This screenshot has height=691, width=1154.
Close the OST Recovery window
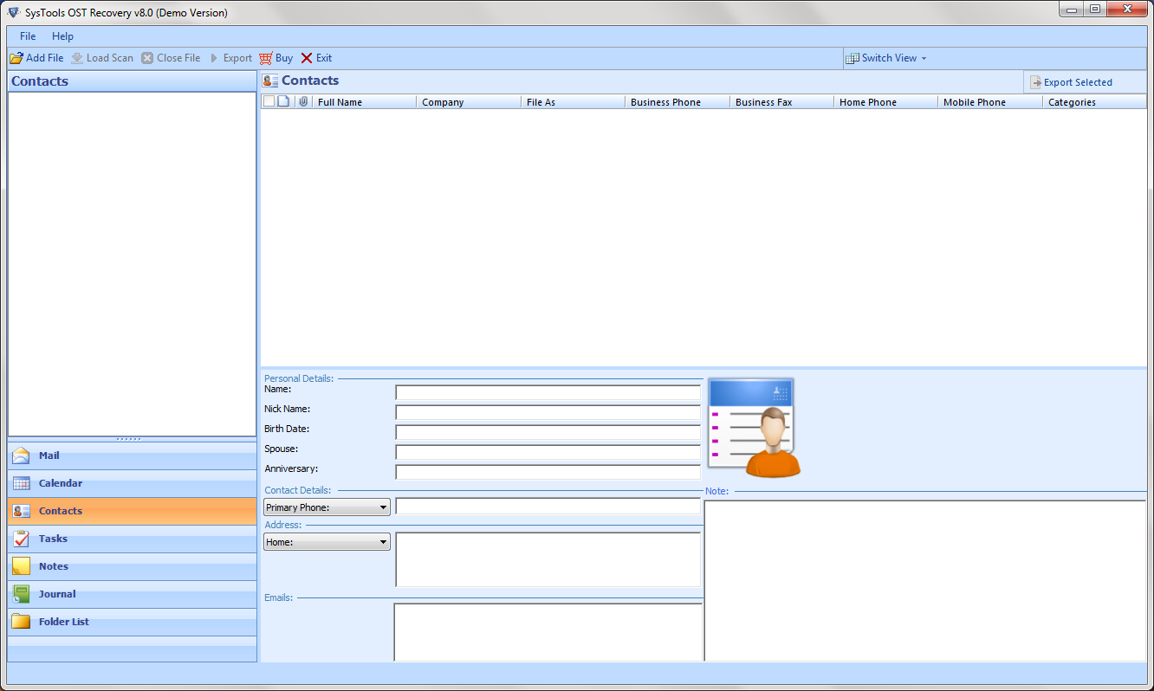pyautogui.click(x=1128, y=9)
